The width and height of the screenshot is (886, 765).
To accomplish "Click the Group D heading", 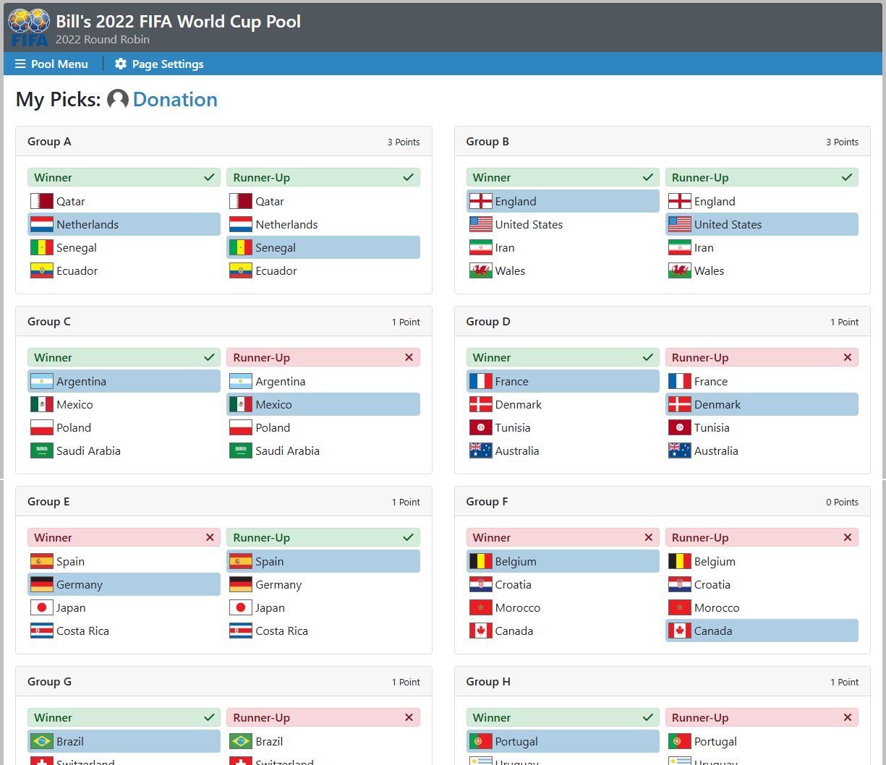I will coord(488,322).
